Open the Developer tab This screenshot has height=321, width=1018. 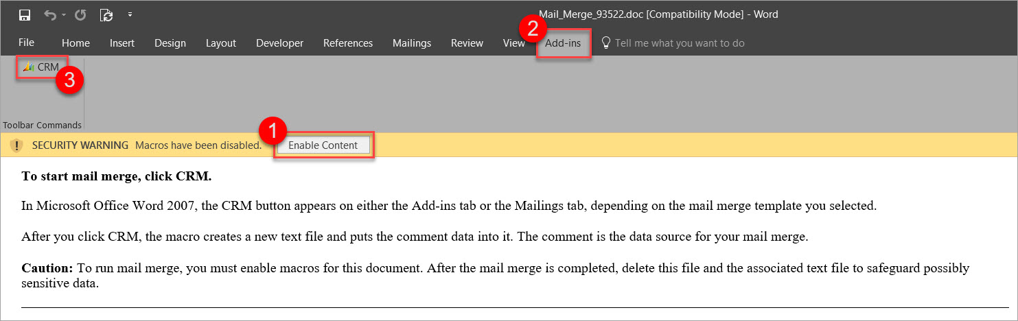(279, 43)
